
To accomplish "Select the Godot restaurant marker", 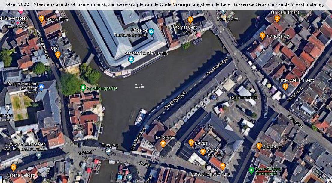I will (x=203, y=152).
